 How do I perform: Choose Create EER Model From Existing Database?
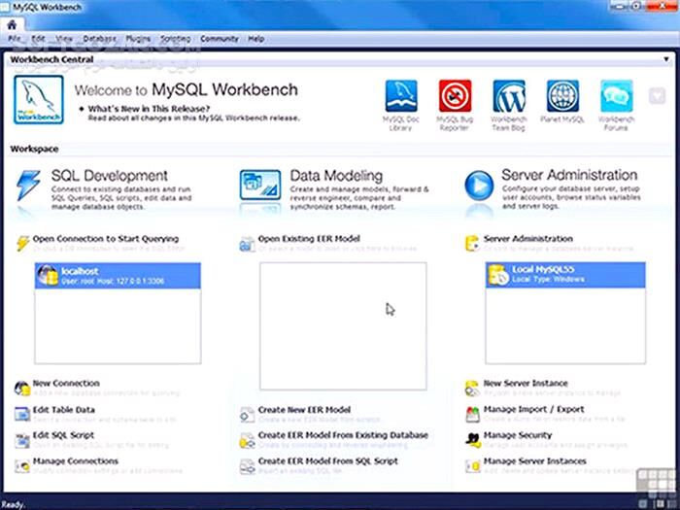[x=342, y=435]
